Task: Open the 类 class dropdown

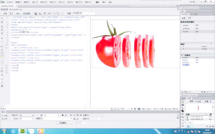Action: point(51,116)
